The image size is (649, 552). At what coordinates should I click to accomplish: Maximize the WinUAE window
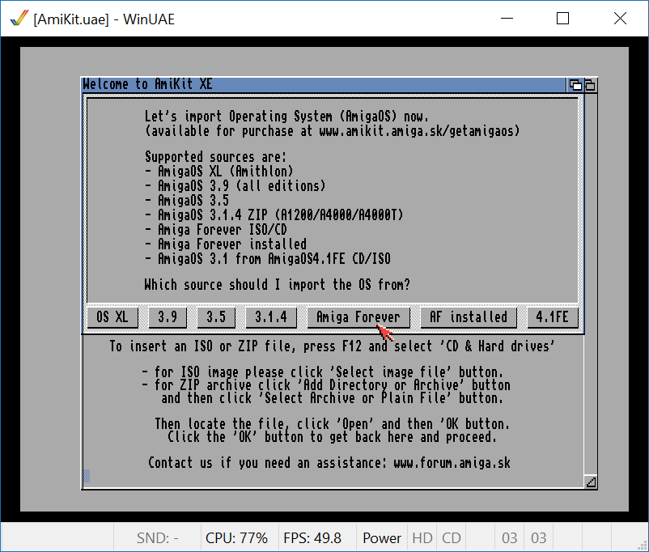pos(562,19)
